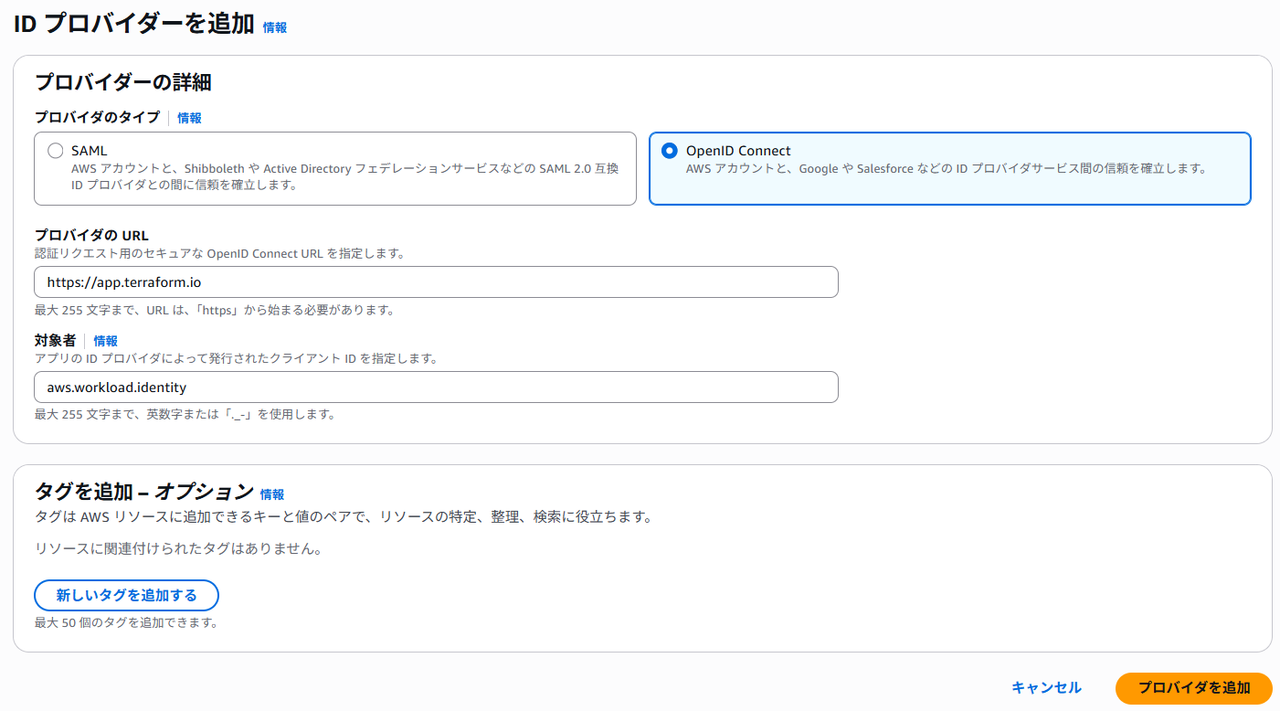This screenshot has width=1280, height=711.
Task: Open 情報 link next to ID プロバイダーを追加 title
Action: coord(274,27)
